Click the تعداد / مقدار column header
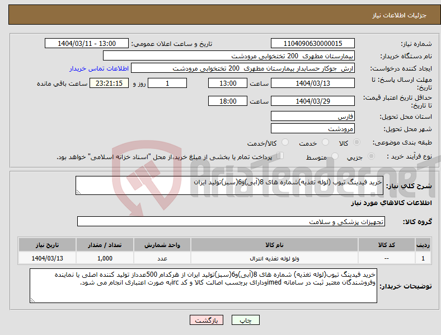The height and width of the screenshot is (335, 441). tap(105, 245)
